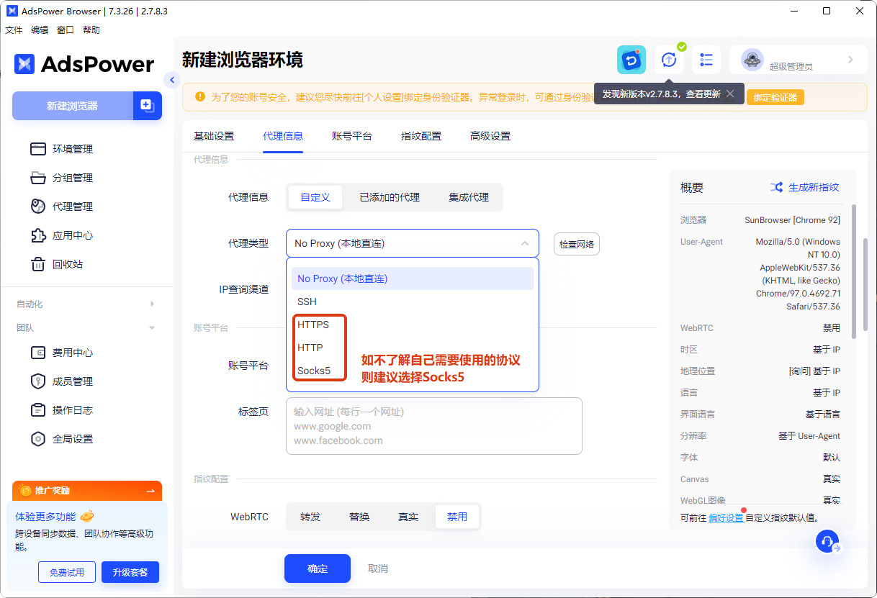Open the 编辑 menu
The image size is (877, 598).
pos(40,30)
